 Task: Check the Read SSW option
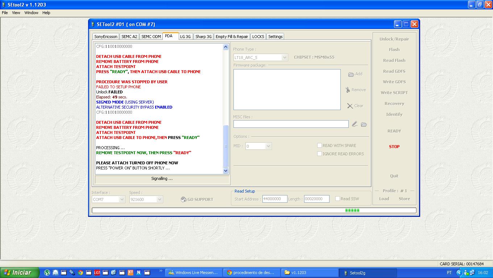click(x=337, y=199)
